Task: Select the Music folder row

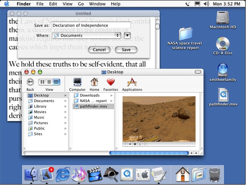Action: coord(47,118)
